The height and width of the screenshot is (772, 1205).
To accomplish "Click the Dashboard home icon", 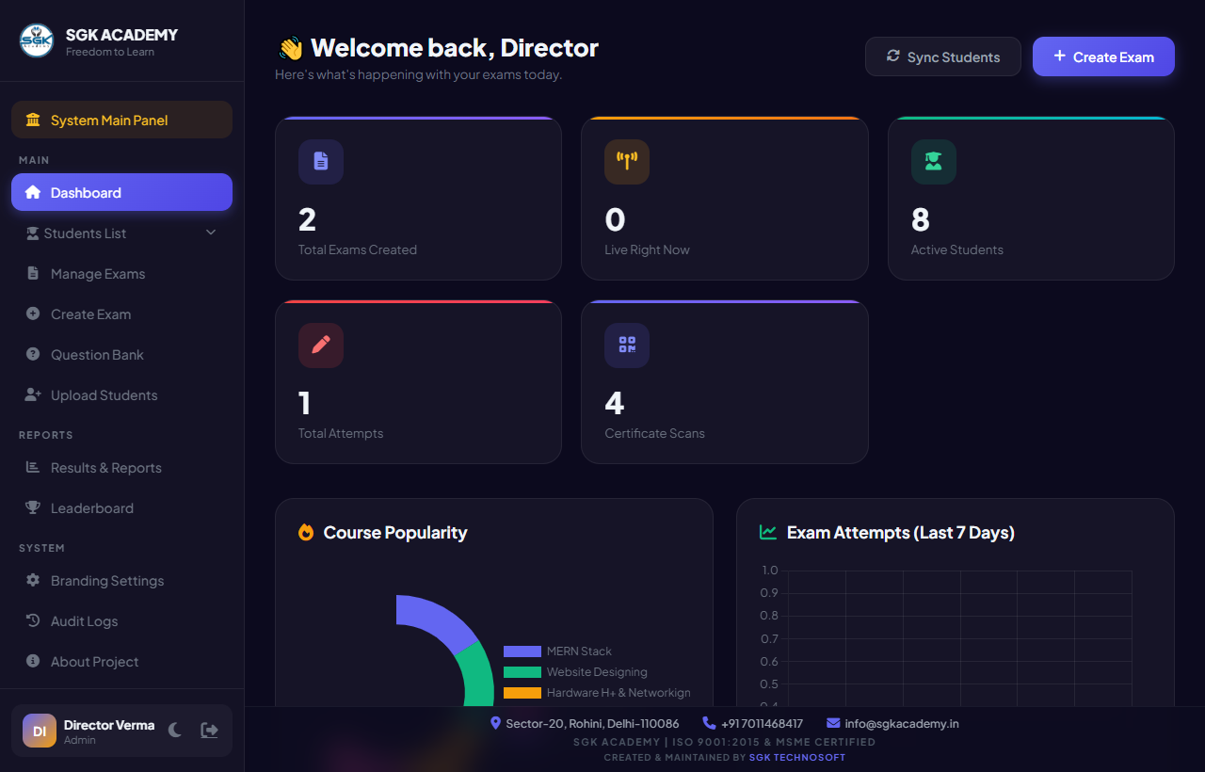I will [33, 192].
